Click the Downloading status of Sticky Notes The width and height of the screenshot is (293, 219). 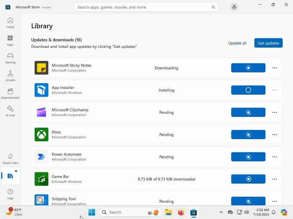click(x=167, y=68)
